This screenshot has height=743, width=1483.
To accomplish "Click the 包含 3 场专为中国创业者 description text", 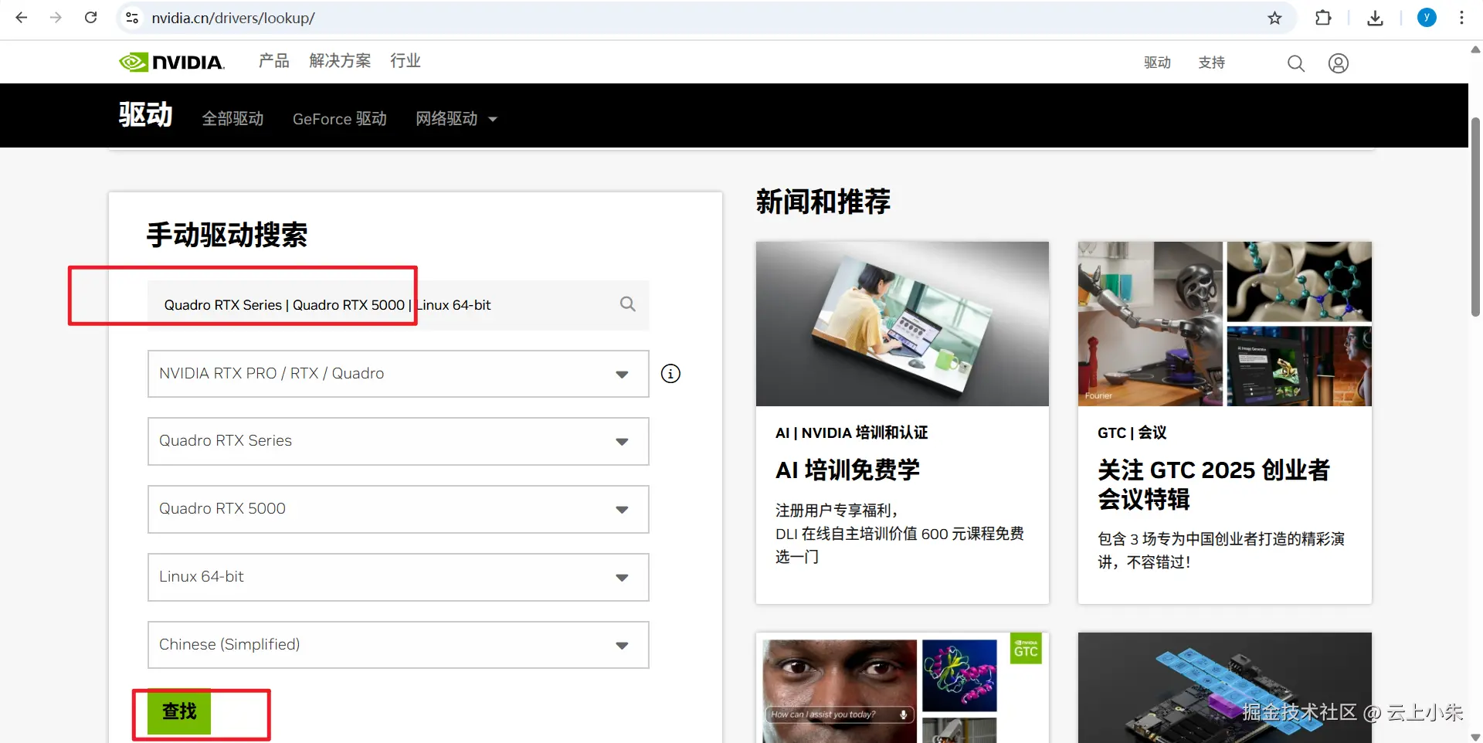I will click(1221, 551).
